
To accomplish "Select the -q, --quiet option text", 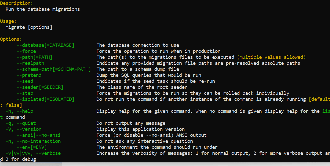I will pyautogui.click(x=21, y=123).
